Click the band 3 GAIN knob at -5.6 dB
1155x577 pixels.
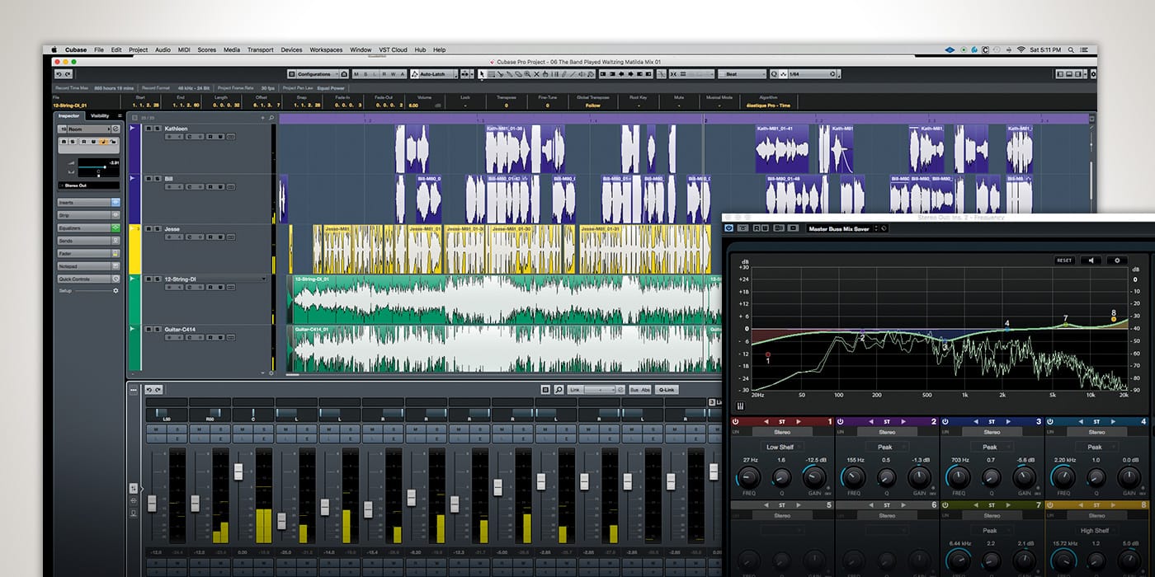tap(1025, 477)
